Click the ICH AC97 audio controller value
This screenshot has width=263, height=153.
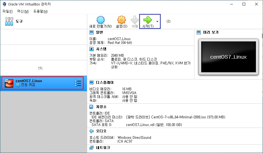pos(125,142)
